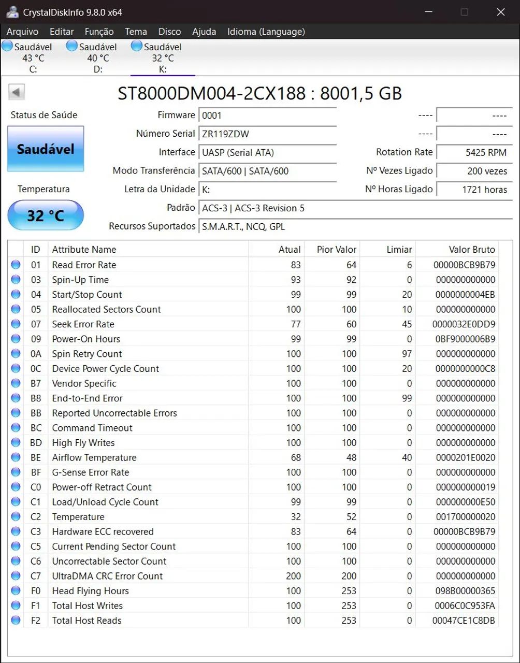Click the disk title ST8000DM004-2CX188 : 8001,5 GB
The image size is (520, 663).
click(260, 93)
